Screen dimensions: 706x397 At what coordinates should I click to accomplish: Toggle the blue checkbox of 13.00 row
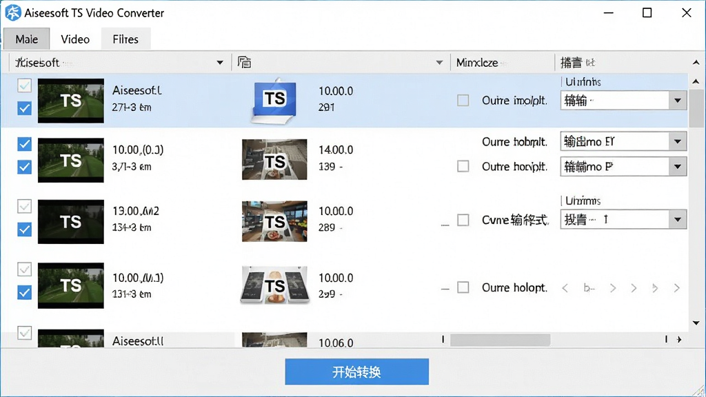[x=24, y=229]
